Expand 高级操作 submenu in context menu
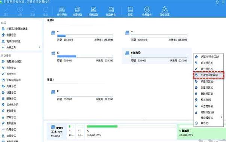Screen dimensions: 226x142 tap(208, 118)
